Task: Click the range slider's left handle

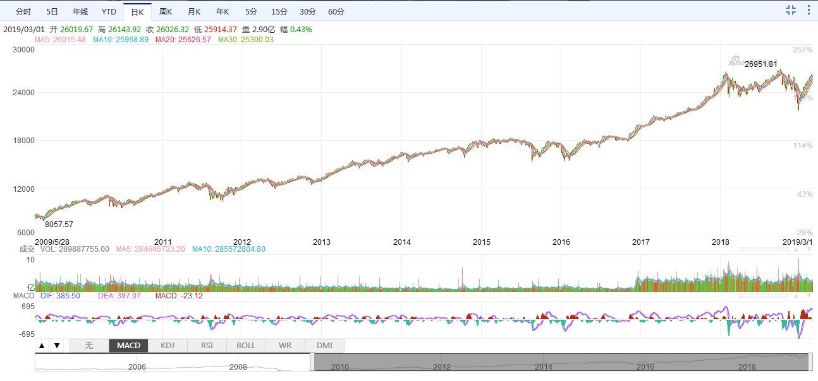Action: pyautogui.click(x=312, y=362)
